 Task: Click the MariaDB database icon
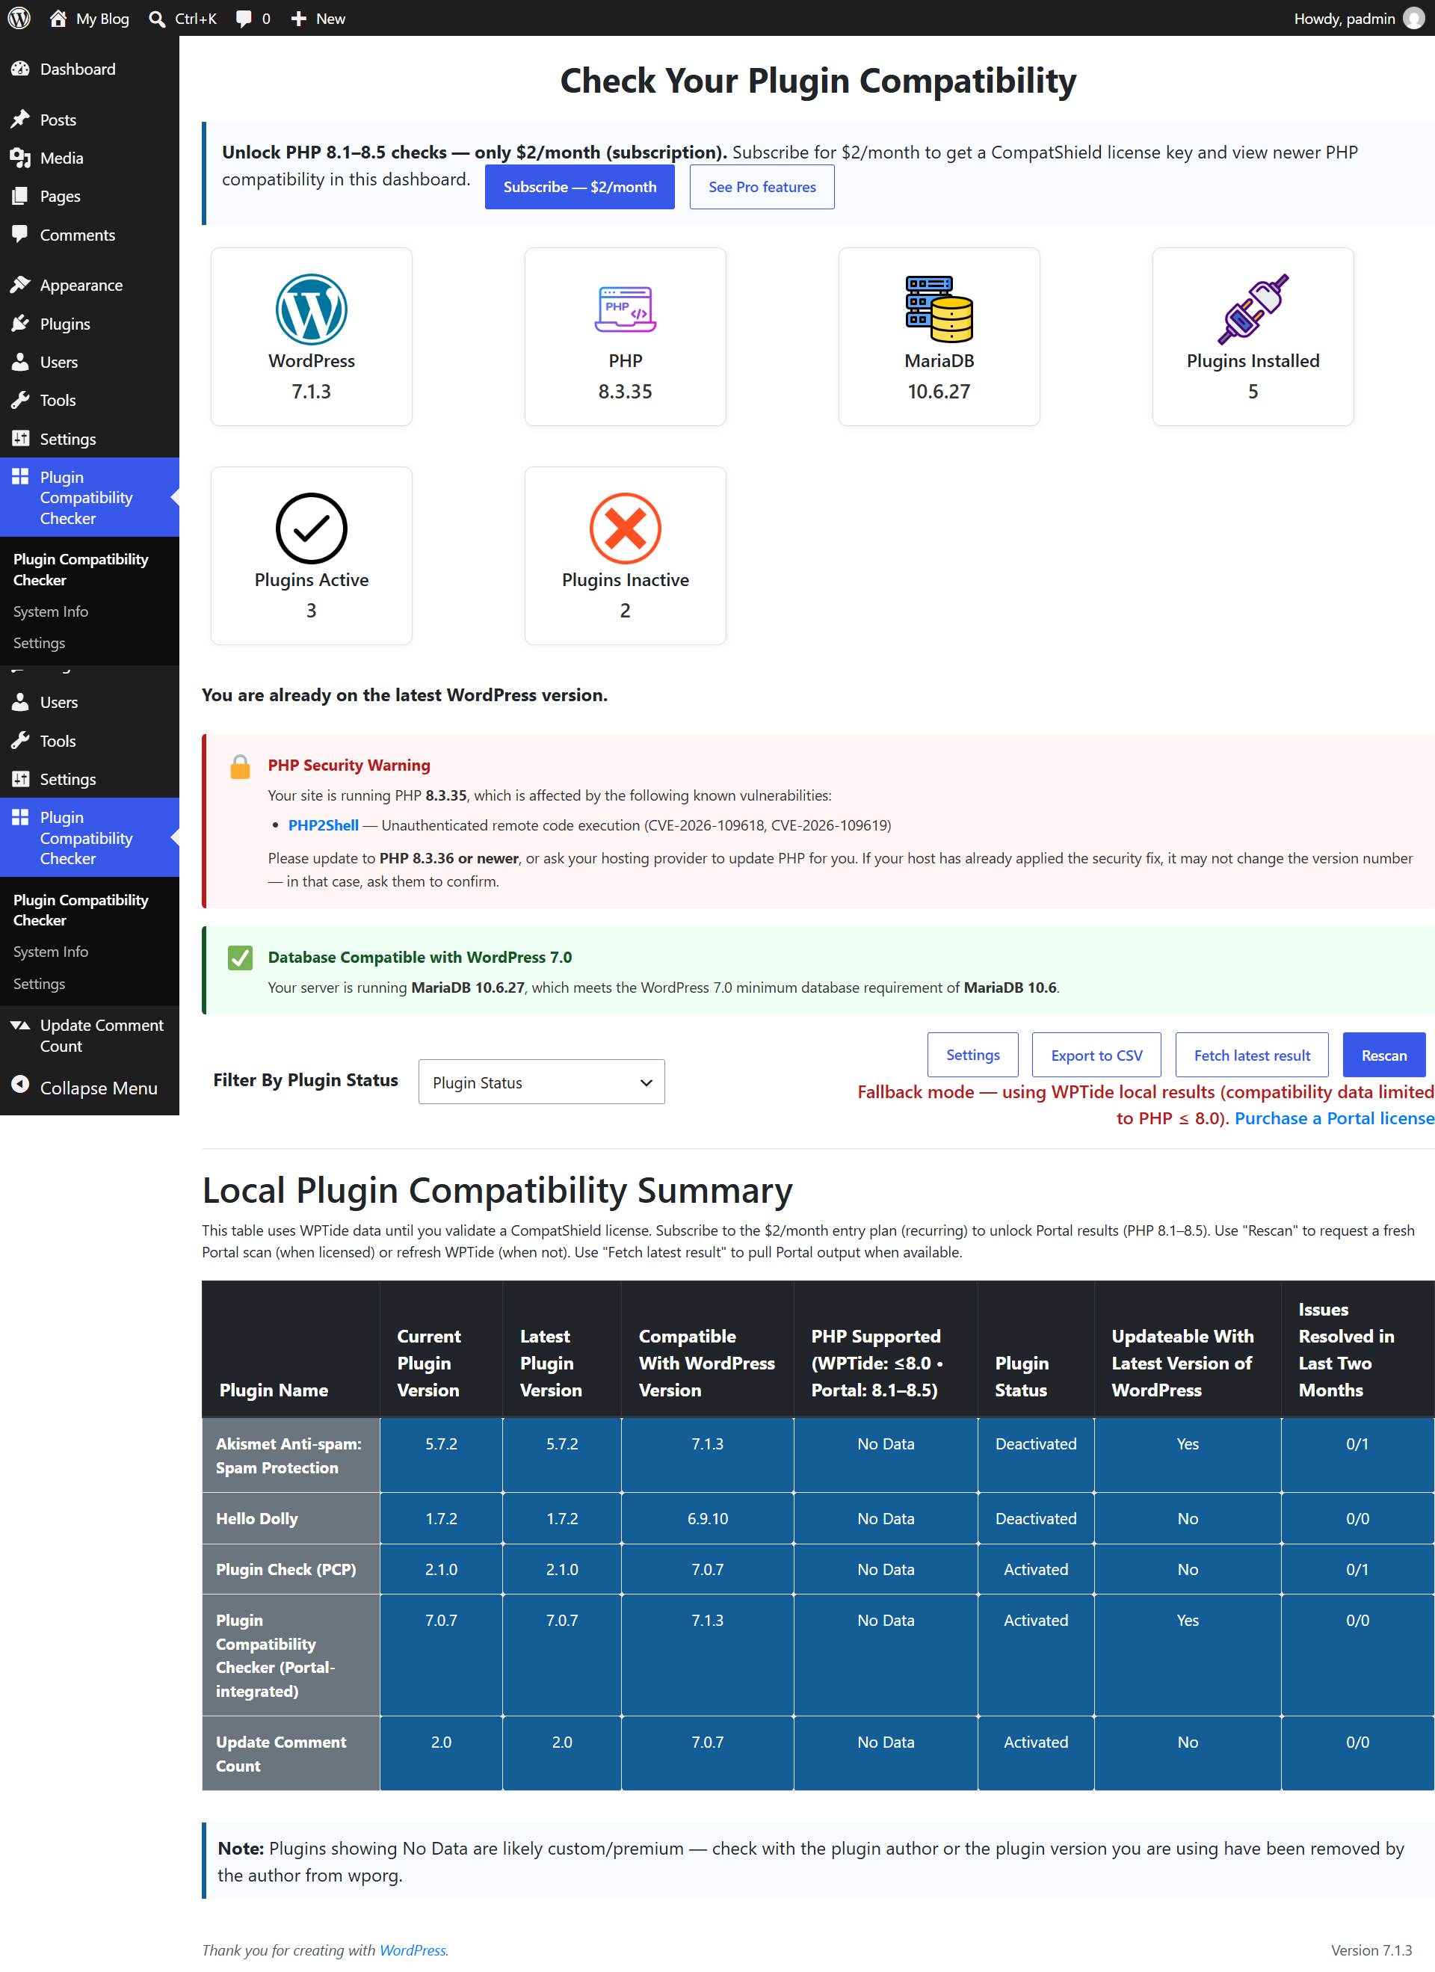click(x=939, y=309)
